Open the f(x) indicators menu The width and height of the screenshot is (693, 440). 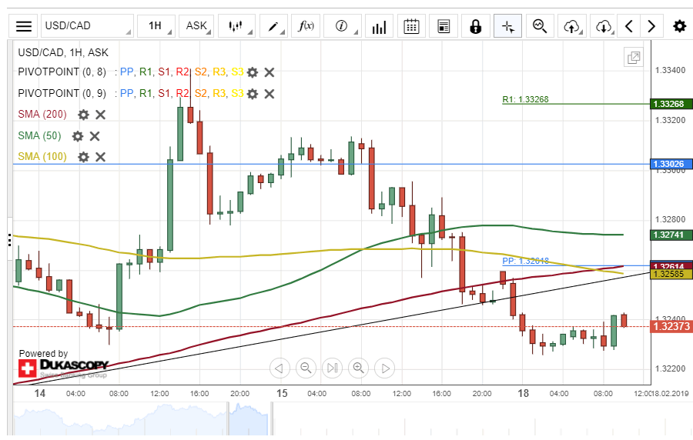point(306,26)
